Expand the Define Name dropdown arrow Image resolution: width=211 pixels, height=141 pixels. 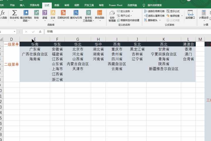[132, 11]
